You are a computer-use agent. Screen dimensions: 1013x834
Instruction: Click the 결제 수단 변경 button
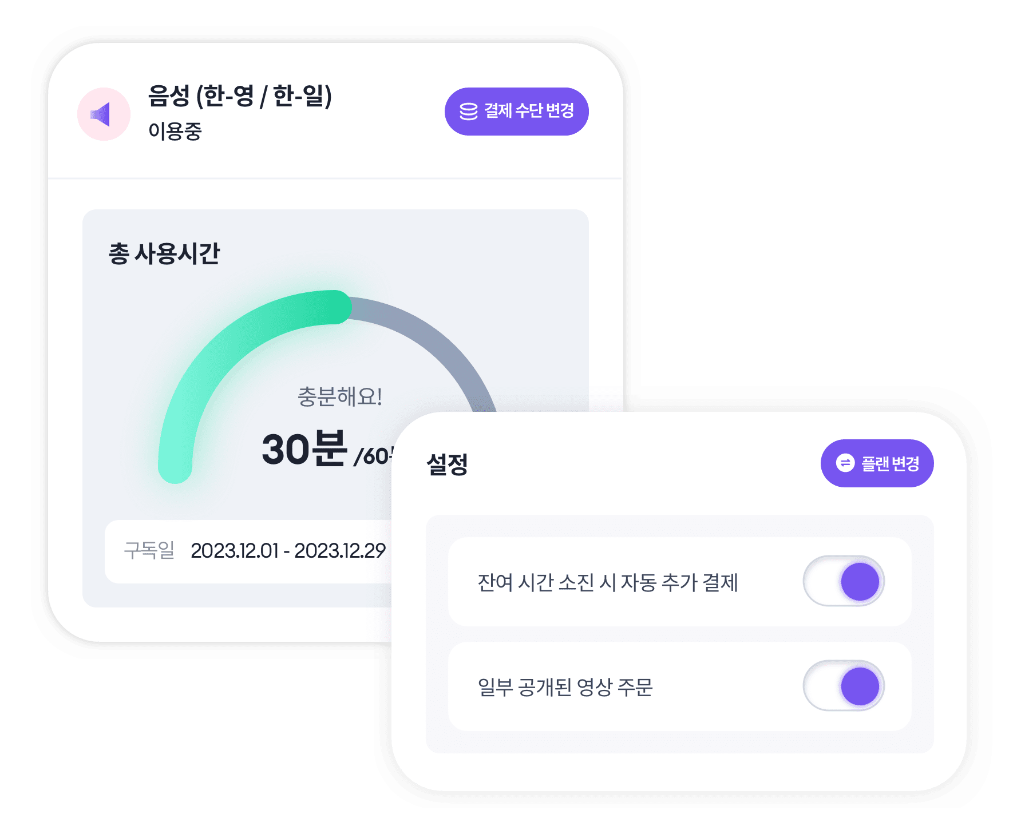[516, 112]
